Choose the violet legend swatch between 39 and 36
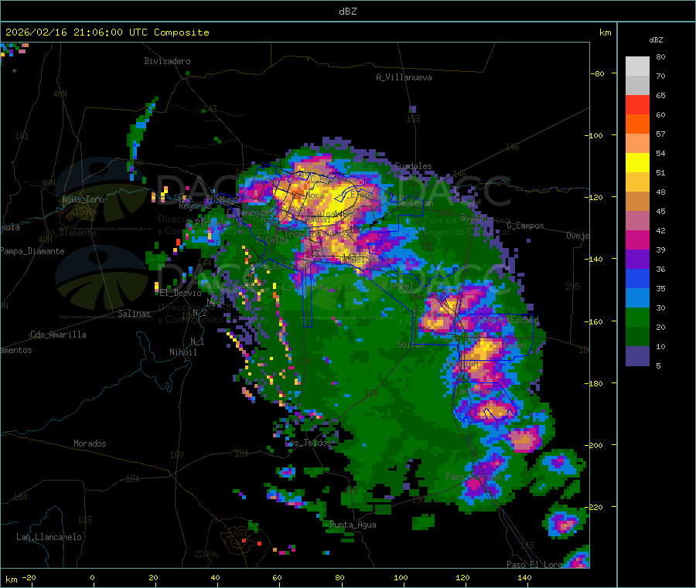696x588 pixels. coord(637,260)
